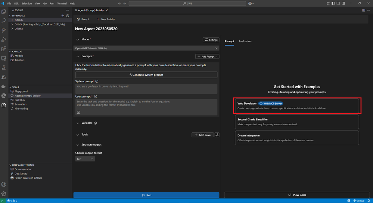Open the Terminal menu
The image size is (373, 203).
click(x=62, y=3)
